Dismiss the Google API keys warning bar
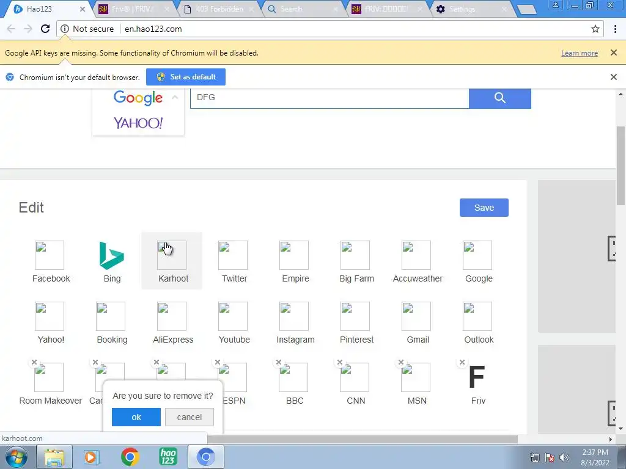The image size is (626, 469). pos(614,53)
